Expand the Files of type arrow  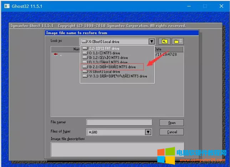[x=148, y=132]
